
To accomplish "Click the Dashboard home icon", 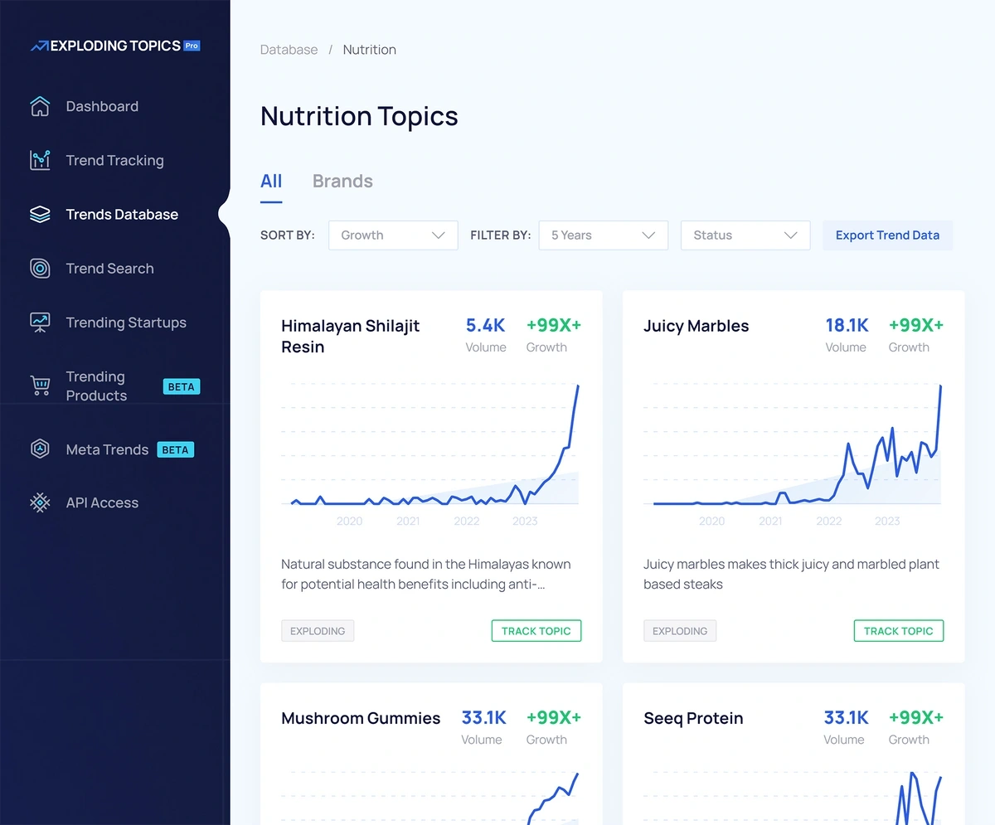I will [x=40, y=106].
